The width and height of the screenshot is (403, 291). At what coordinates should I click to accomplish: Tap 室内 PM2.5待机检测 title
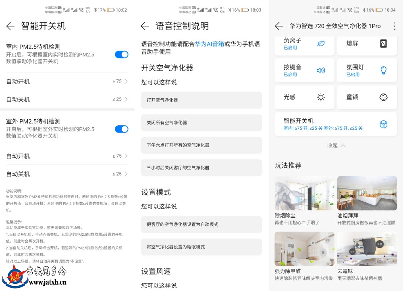(33, 47)
